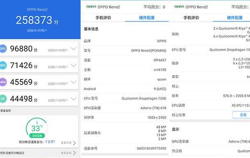Switch to 硬件配置 tab in right panel
Image resolution: width=250 pixels, height=158 pixels.
point(235,18)
